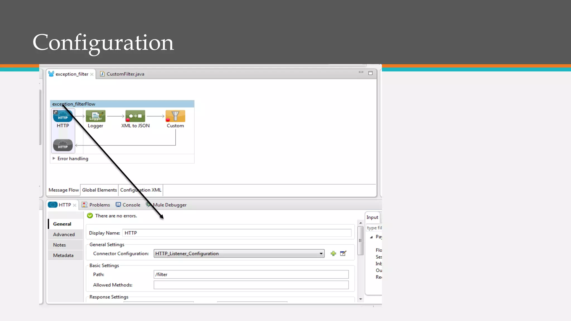Add connector configuration with green plus
571x321 pixels.
click(x=333, y=254)
